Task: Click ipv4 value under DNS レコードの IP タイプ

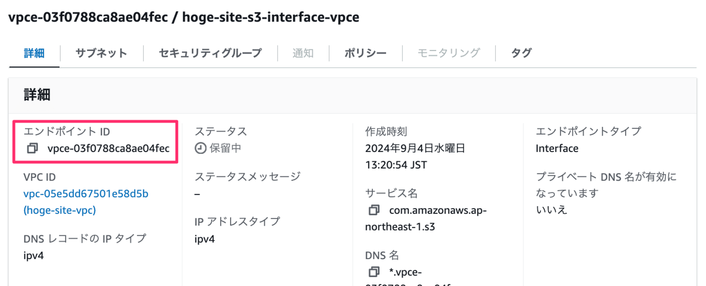Action: pyautogui.click(x=34, y=256)
